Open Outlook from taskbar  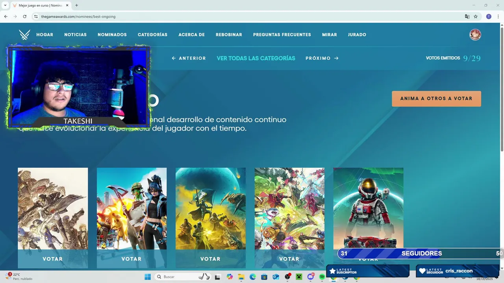click(x=276, y=277)
